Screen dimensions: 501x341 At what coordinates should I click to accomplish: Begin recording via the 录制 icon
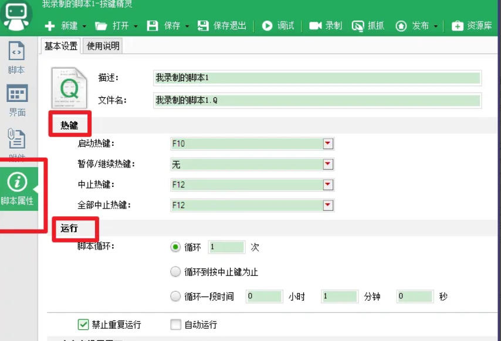click(x=324, y=26)
